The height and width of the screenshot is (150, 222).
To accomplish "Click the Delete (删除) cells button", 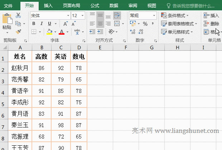I will [x=211, y=24].
